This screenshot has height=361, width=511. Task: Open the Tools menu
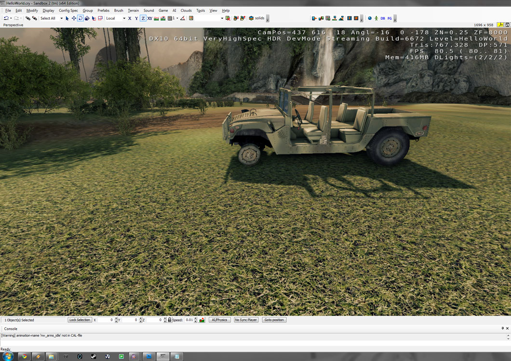pos(201,11)
